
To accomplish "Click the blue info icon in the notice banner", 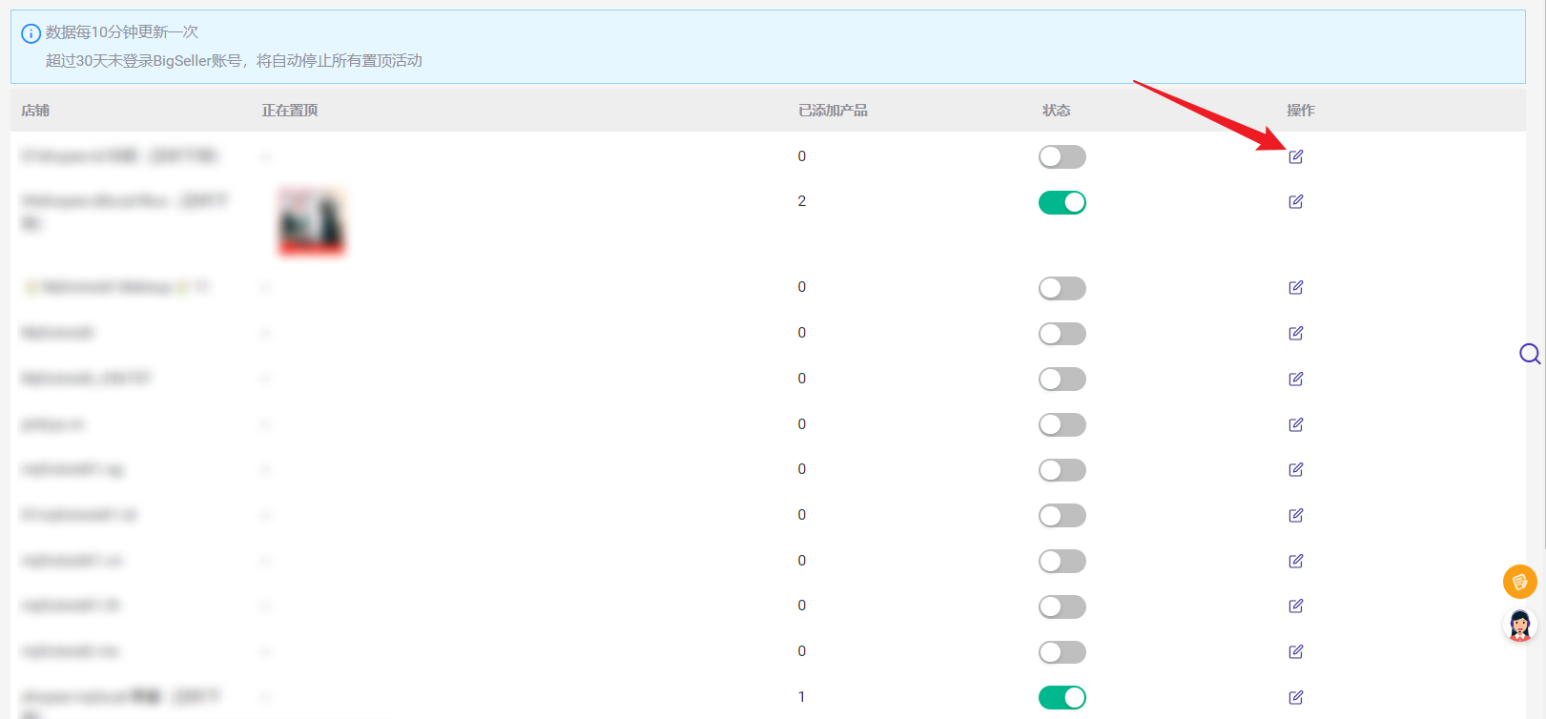I will point(31,33).
